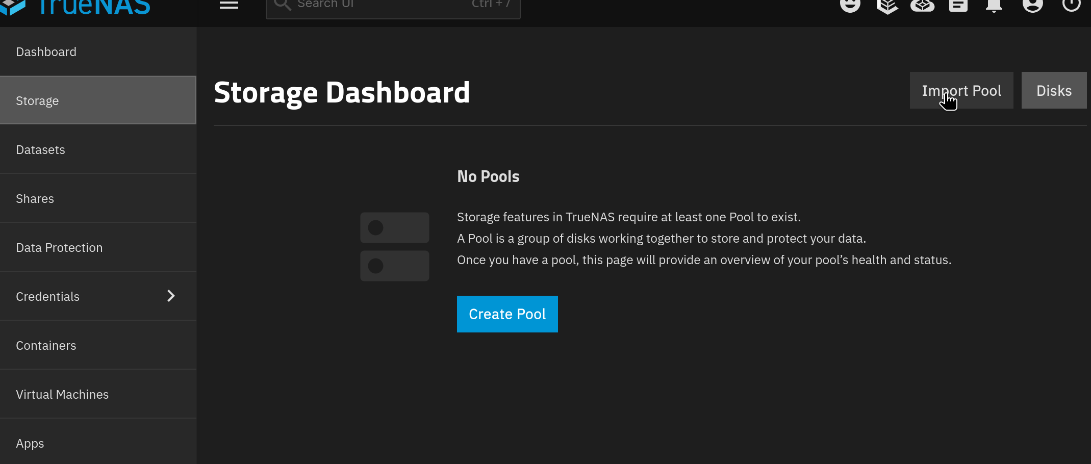Screen dimensions: 1091x464
Task: Click the power button icon
Action: (1072, 4)
